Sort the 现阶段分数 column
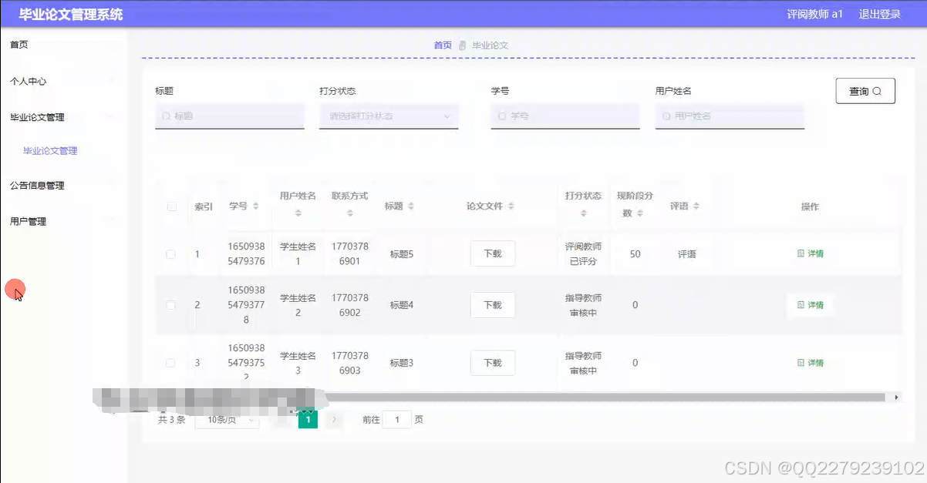927x483 pixels. pyautogui.click(x=639, y=211)
